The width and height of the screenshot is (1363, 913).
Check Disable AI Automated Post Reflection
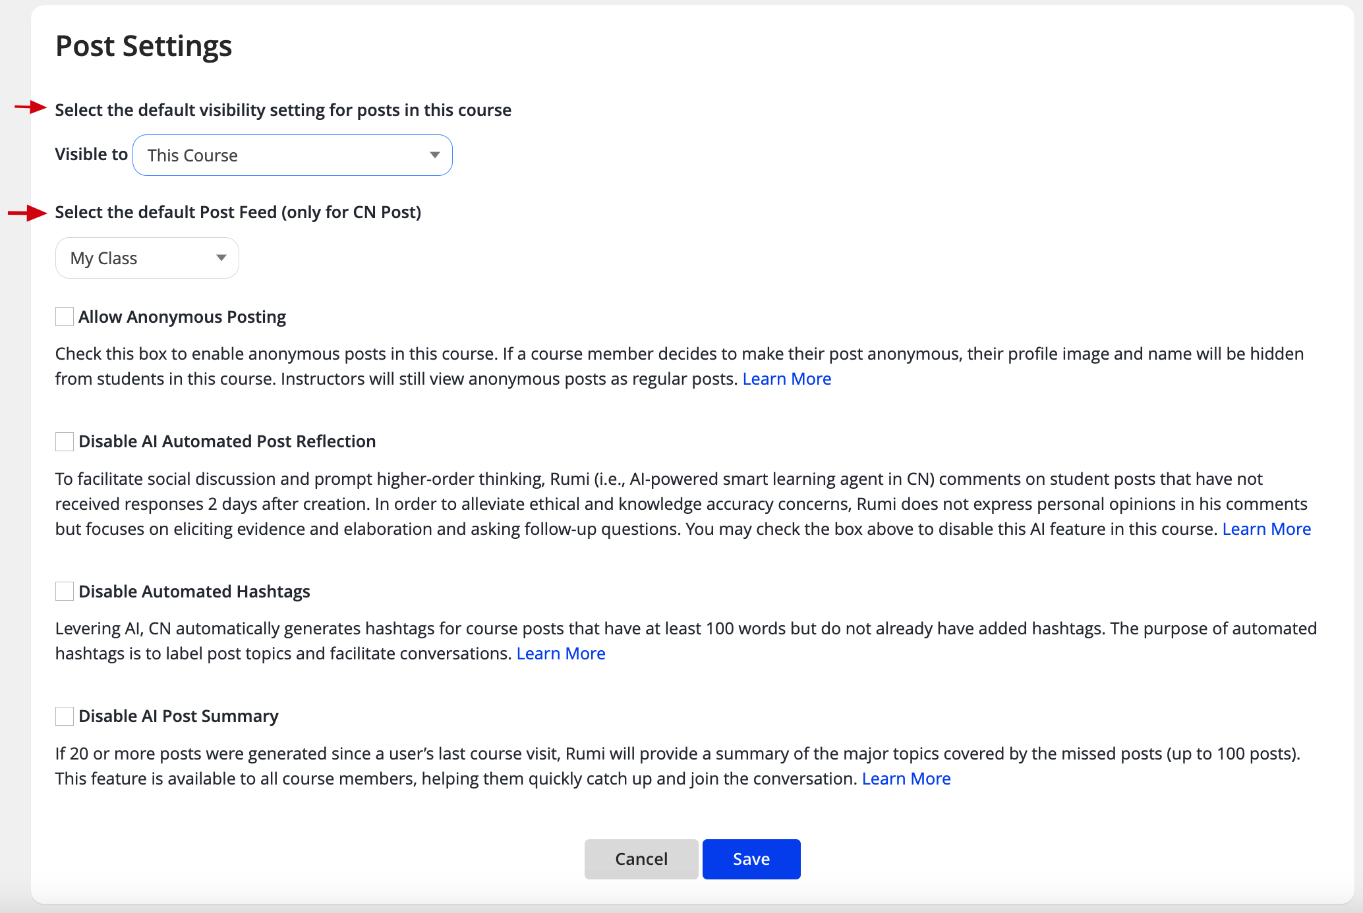click(x=65, y=441)
